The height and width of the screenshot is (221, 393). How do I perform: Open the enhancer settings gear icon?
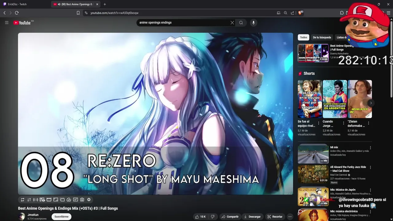[89, 200]
